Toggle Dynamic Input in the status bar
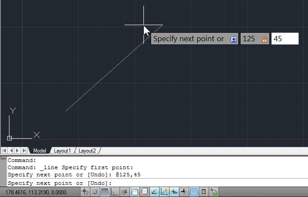This screenshot has height=197, width=308. click(x=174, y=192)
